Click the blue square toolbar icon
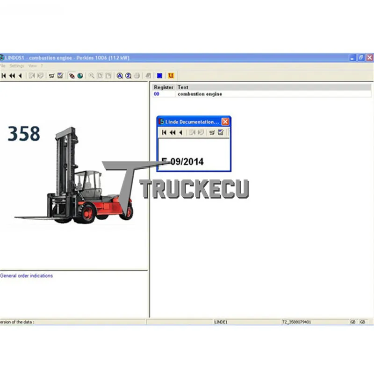Viewport: 374px width, 374px height. click(159, 76)
